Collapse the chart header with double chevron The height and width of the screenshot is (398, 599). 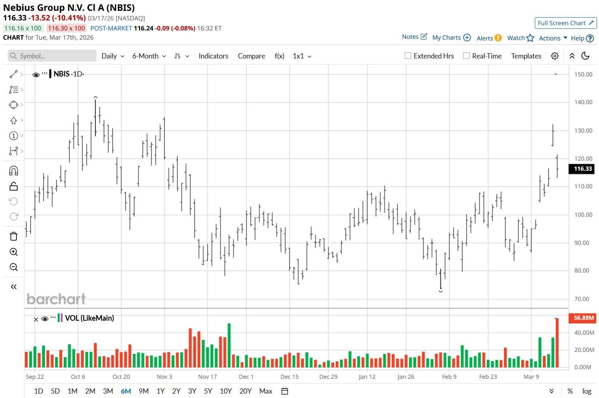click(572, 56)
